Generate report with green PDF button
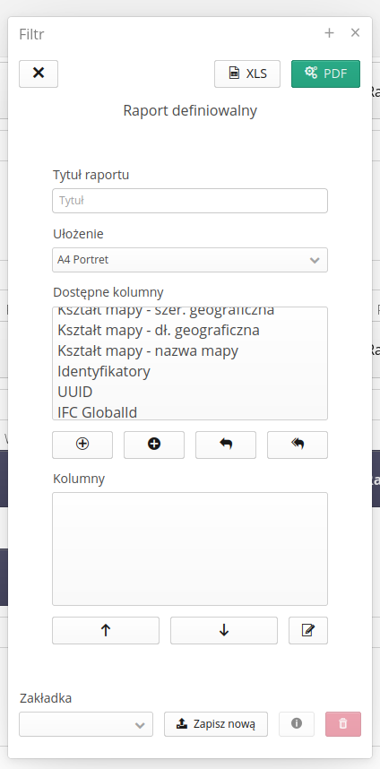 [325, 73]
